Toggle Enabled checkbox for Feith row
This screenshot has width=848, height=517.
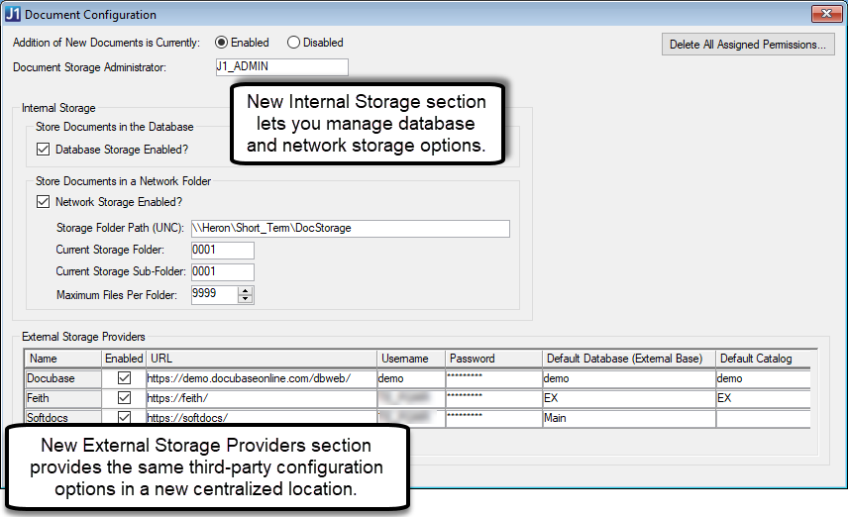(x=124, y=398)
